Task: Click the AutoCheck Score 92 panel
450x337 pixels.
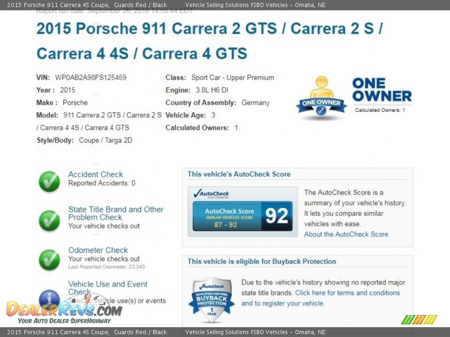Action: coord(243,216)
